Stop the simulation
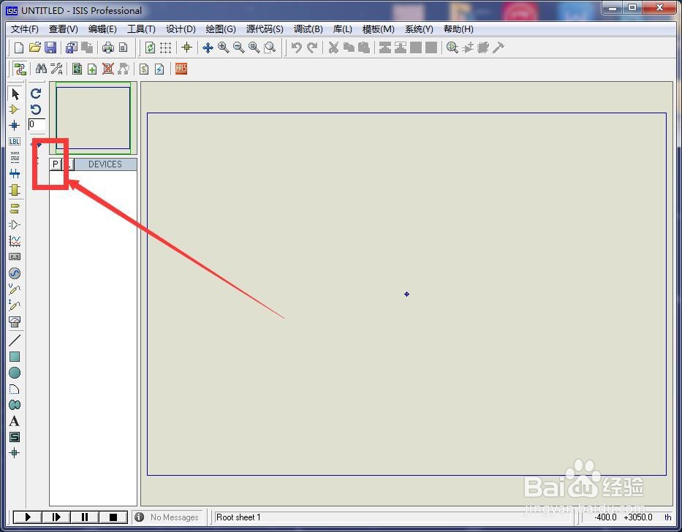 pos(113,517)
